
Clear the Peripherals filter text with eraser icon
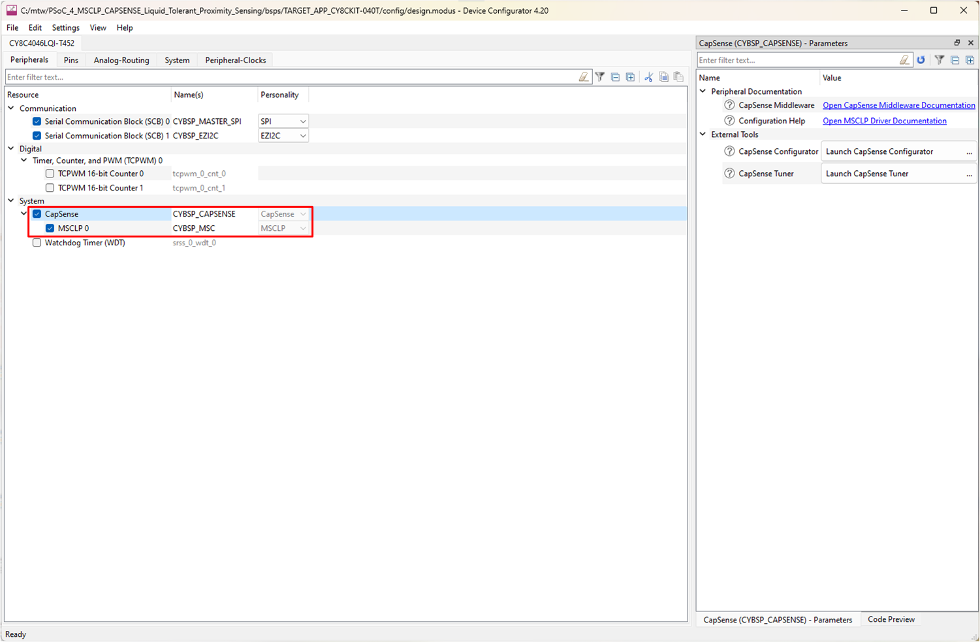pyautogui.click(x=584, y=77)
